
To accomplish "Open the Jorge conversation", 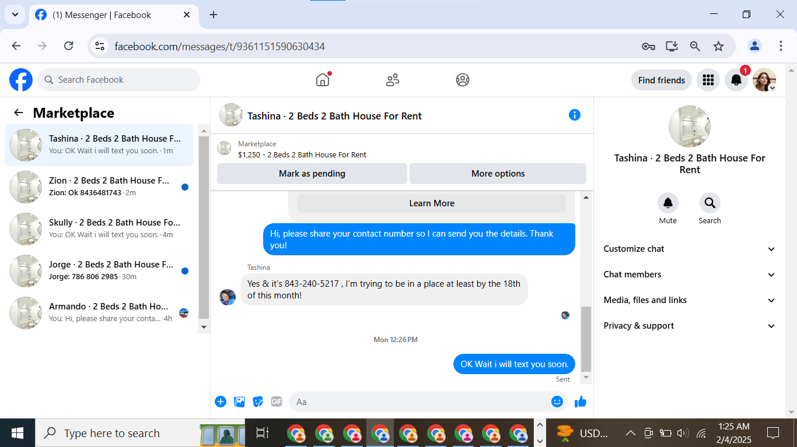I will coord(99,271).
